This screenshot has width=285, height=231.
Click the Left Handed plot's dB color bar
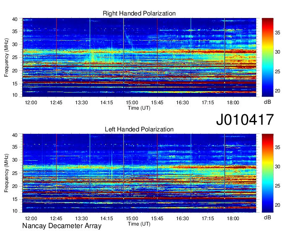pyautogui.click(x=267, y=173)
